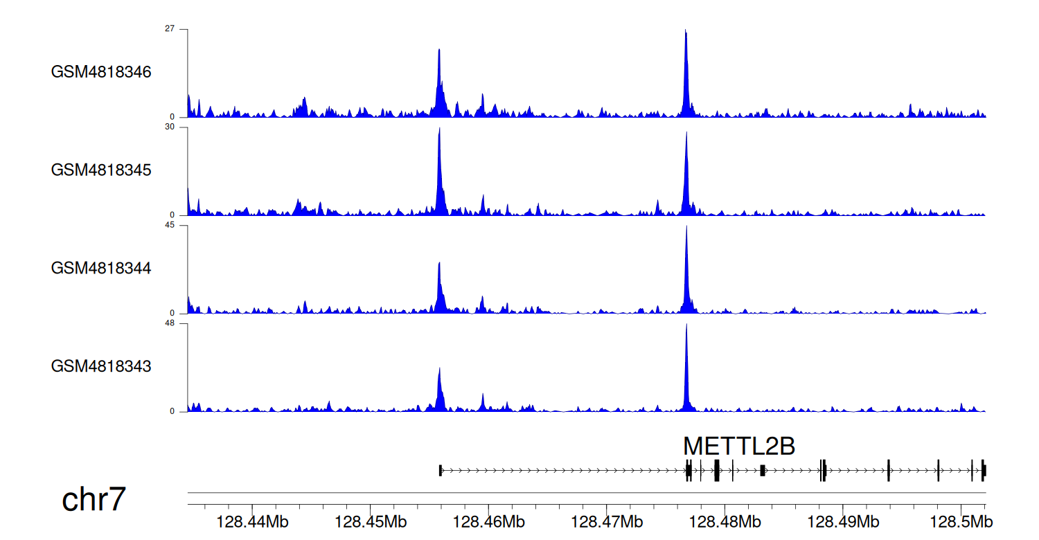The width and height of the screenshot is (1039, 540).
Task: Click the GSM4818344 track name
Action: (101, 268)
